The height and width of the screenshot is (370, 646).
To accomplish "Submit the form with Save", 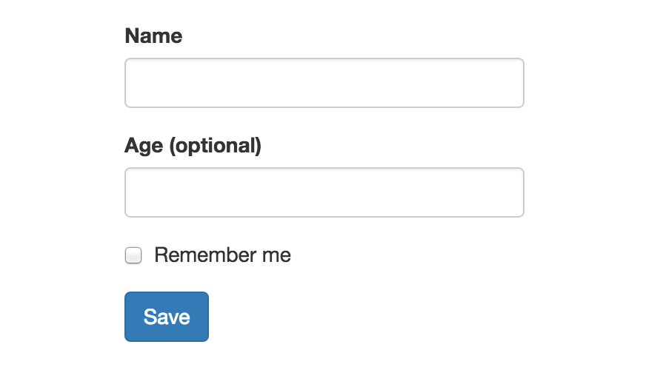I will pos(167,317).
